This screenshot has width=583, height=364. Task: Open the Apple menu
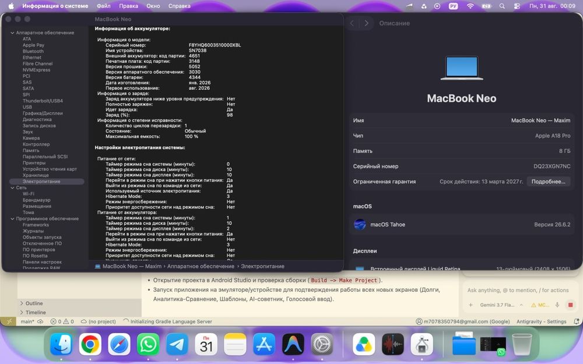tap(11, 6)
